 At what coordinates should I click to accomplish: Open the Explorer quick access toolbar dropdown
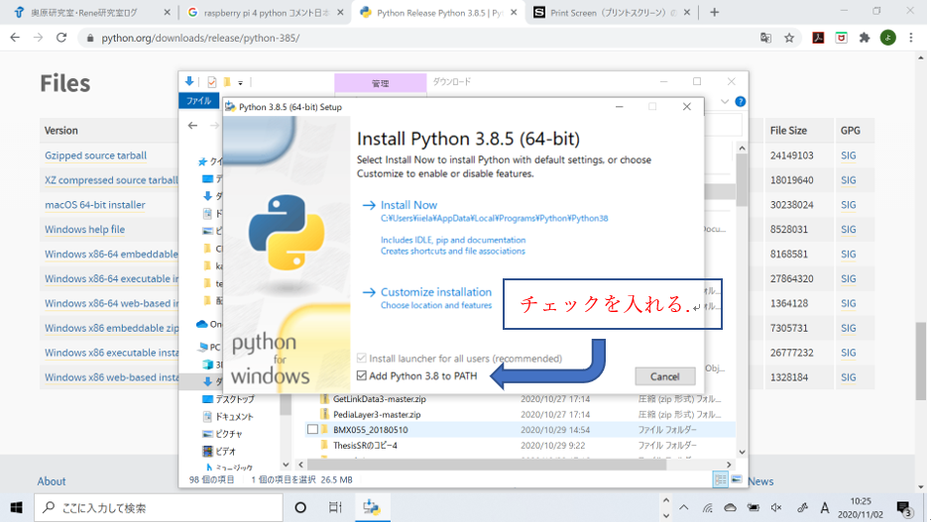pos(240,81)
